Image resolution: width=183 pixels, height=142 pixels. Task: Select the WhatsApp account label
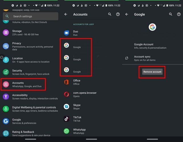click(x=79, y=131)
